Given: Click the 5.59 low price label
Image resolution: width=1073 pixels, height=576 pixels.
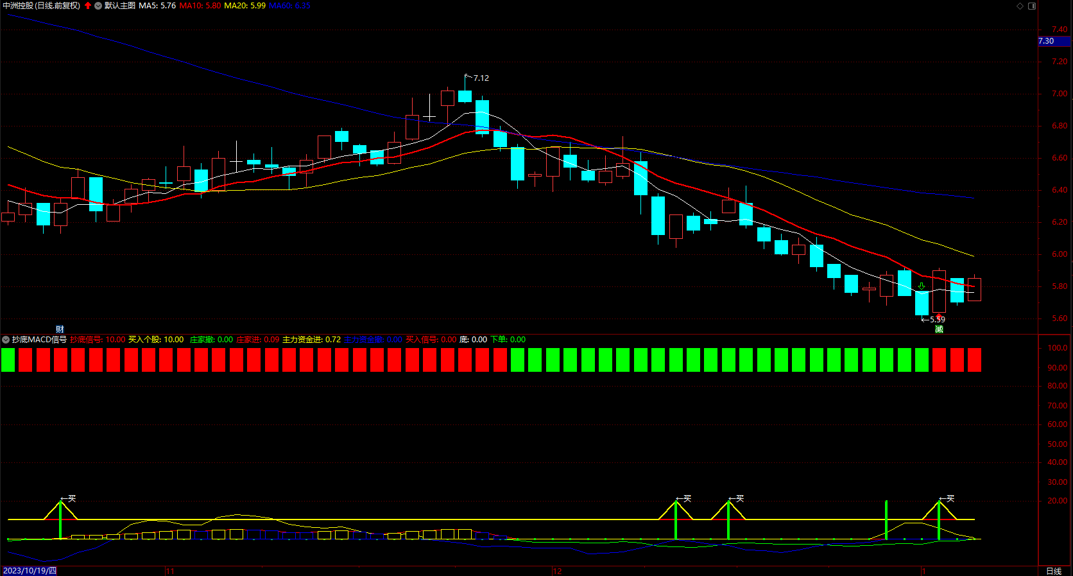Looking at the screenshot, I should 937,319.
